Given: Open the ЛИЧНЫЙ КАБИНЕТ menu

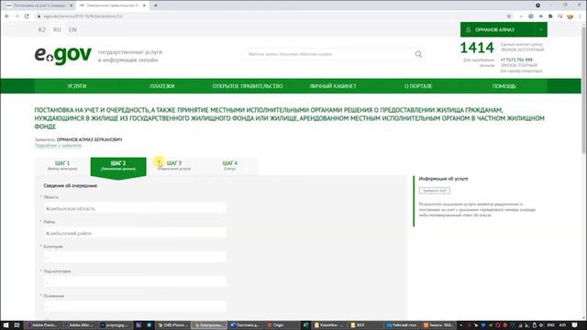Looking at the screenshot, I should (333, 86).
